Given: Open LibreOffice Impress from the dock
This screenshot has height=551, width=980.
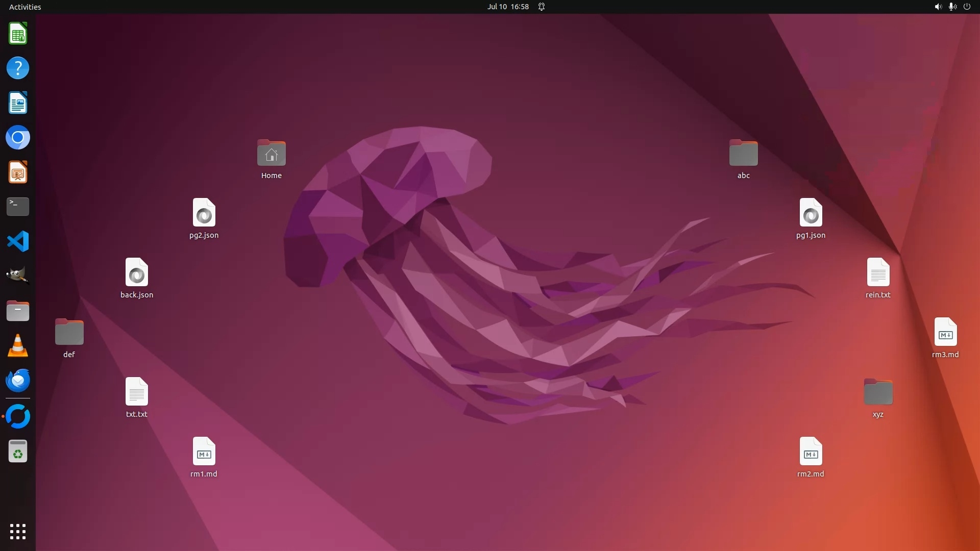Looking at the screenshot, I should [18, 172].
